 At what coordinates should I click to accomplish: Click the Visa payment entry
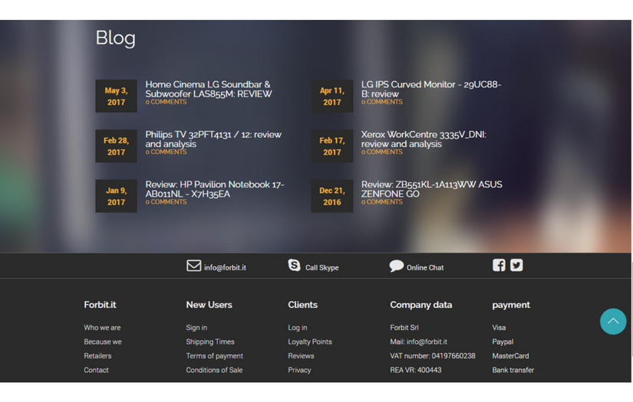coord(499,328)
